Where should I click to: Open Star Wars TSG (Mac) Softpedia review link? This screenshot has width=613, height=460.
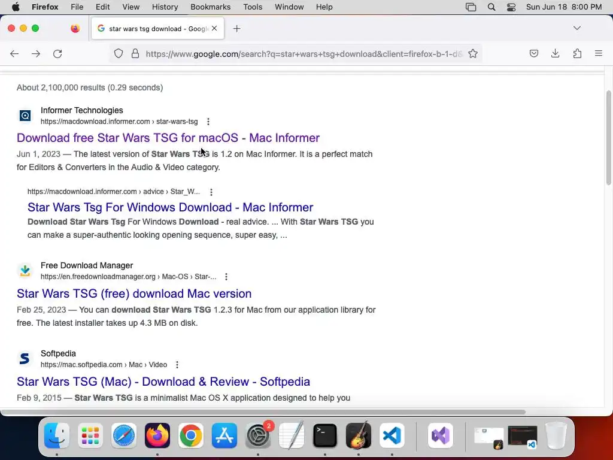163,382
